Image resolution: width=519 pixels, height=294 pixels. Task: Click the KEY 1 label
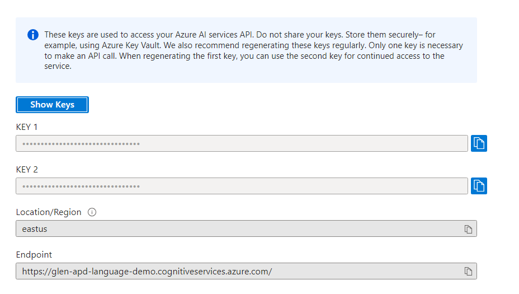(x=27, y=127)
